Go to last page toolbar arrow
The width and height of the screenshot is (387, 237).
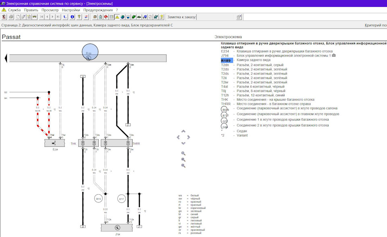pos(58,17)
